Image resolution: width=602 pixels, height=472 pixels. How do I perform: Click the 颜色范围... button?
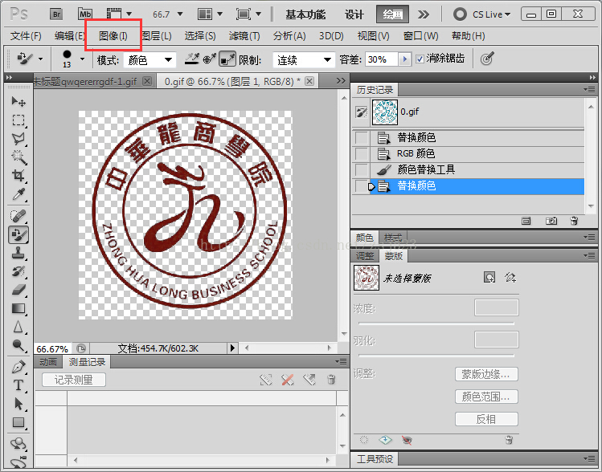pyautogui.click(x=486, y=397)
